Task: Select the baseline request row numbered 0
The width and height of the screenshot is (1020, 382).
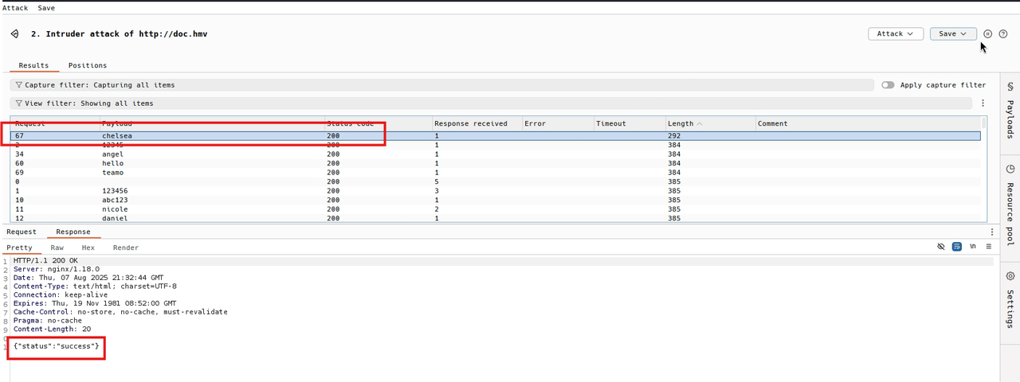Action: point(496,181)
